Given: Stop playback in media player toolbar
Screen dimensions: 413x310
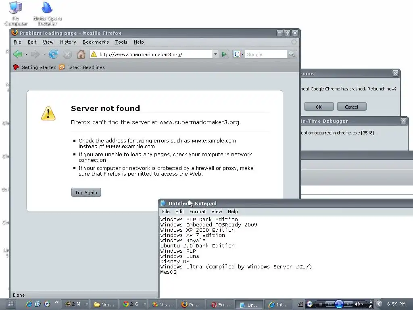Looking at the screenshot, I should [x=321, y=304].
